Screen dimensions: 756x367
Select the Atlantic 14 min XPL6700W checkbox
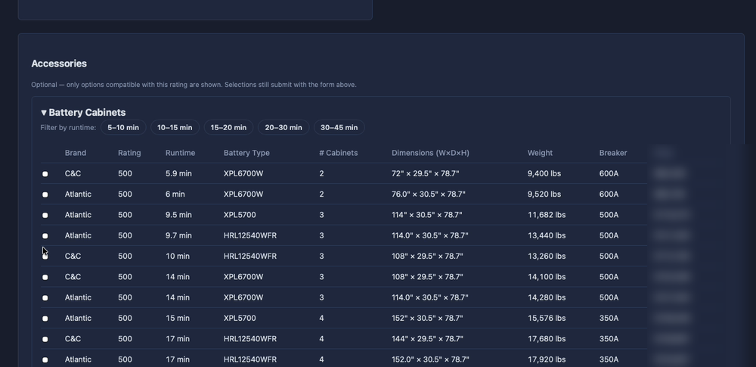click(45, 298)
